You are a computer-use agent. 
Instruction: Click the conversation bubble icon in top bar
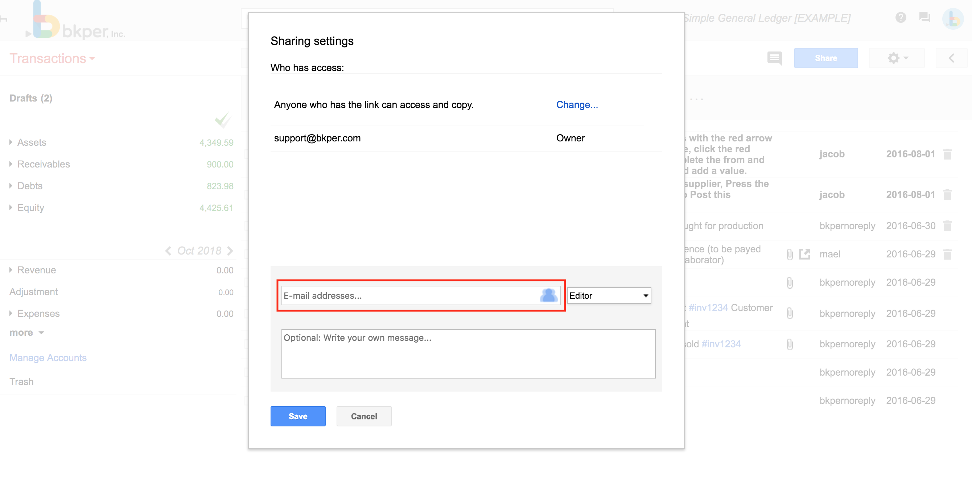point(925,18)
